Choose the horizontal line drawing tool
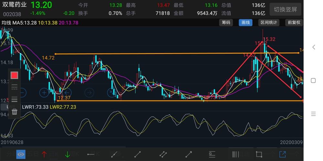The width and height of the screenshot is (323, 161). (x=91, y=154)
